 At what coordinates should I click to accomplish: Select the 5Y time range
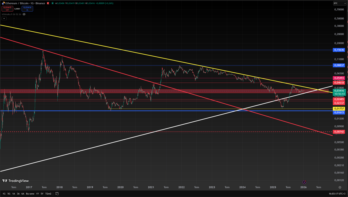[x=42, y=194]
